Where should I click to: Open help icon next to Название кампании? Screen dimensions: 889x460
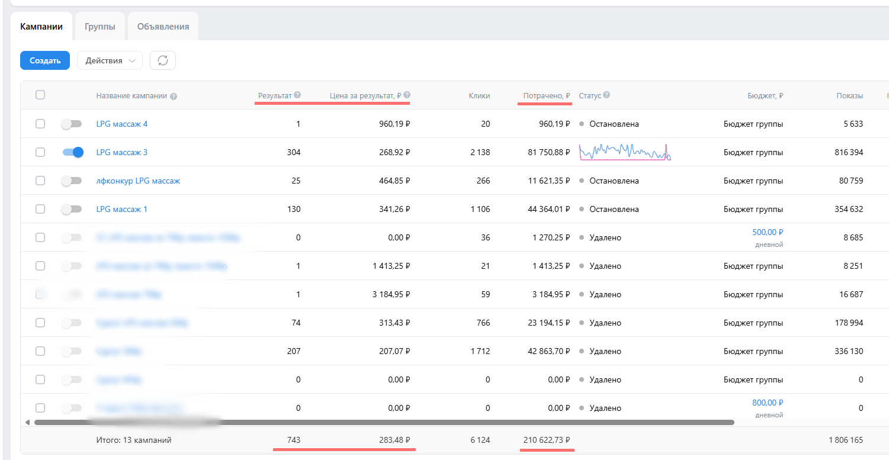pos(174,96)
